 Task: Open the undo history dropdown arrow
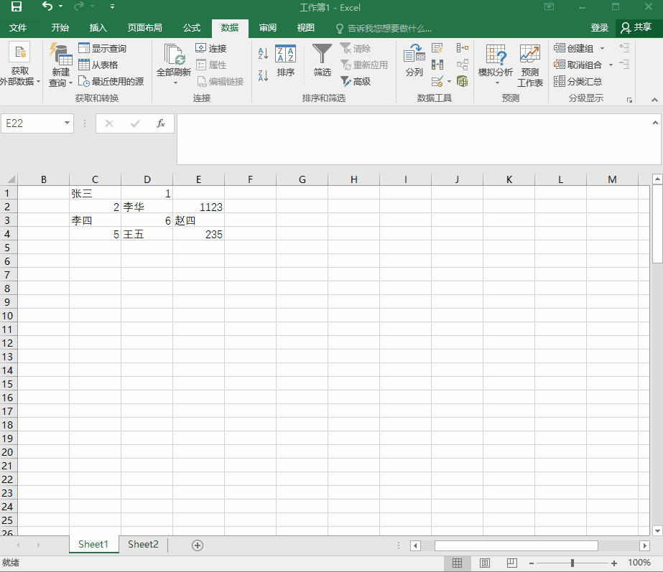click(61, 6)
